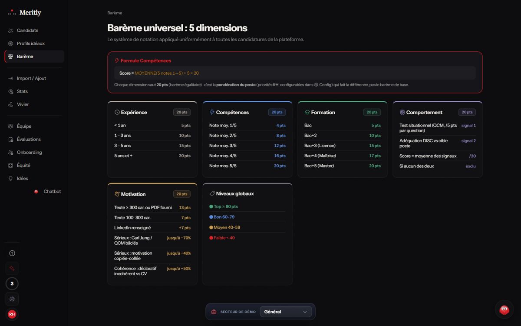The height and width of the screenshot is (326, 521).
Task: Open the notifications counter showing 3
Action: coord(12,284)
